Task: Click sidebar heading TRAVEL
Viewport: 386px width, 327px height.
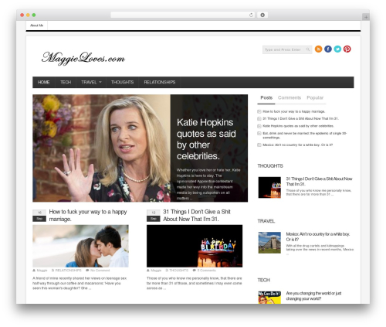Action: [266, 221]
